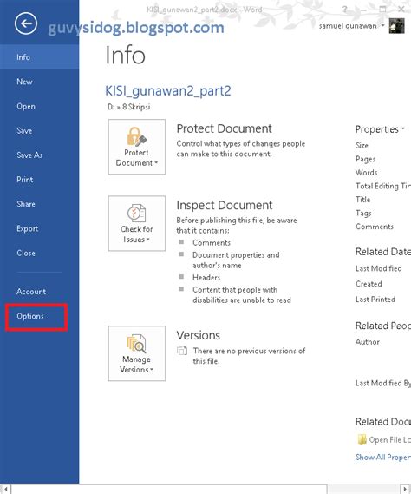Open the Protect Document dropdown button
Screen dimensions: 411x494
point(137,147)
